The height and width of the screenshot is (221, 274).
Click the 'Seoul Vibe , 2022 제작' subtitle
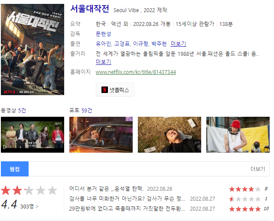pos(140,10)
